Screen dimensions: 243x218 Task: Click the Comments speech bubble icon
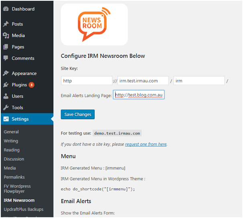click(x=6, y=58)
